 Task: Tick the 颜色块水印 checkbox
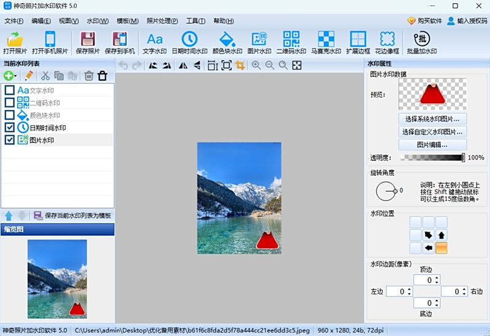click(x=9, y=115)
